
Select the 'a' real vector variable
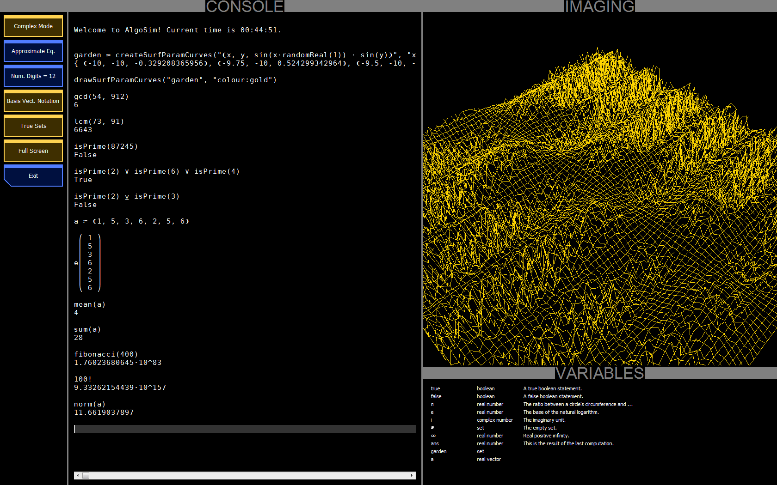[466, 459]
